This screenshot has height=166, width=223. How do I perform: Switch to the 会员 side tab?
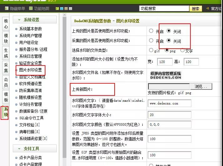[6, 82]
